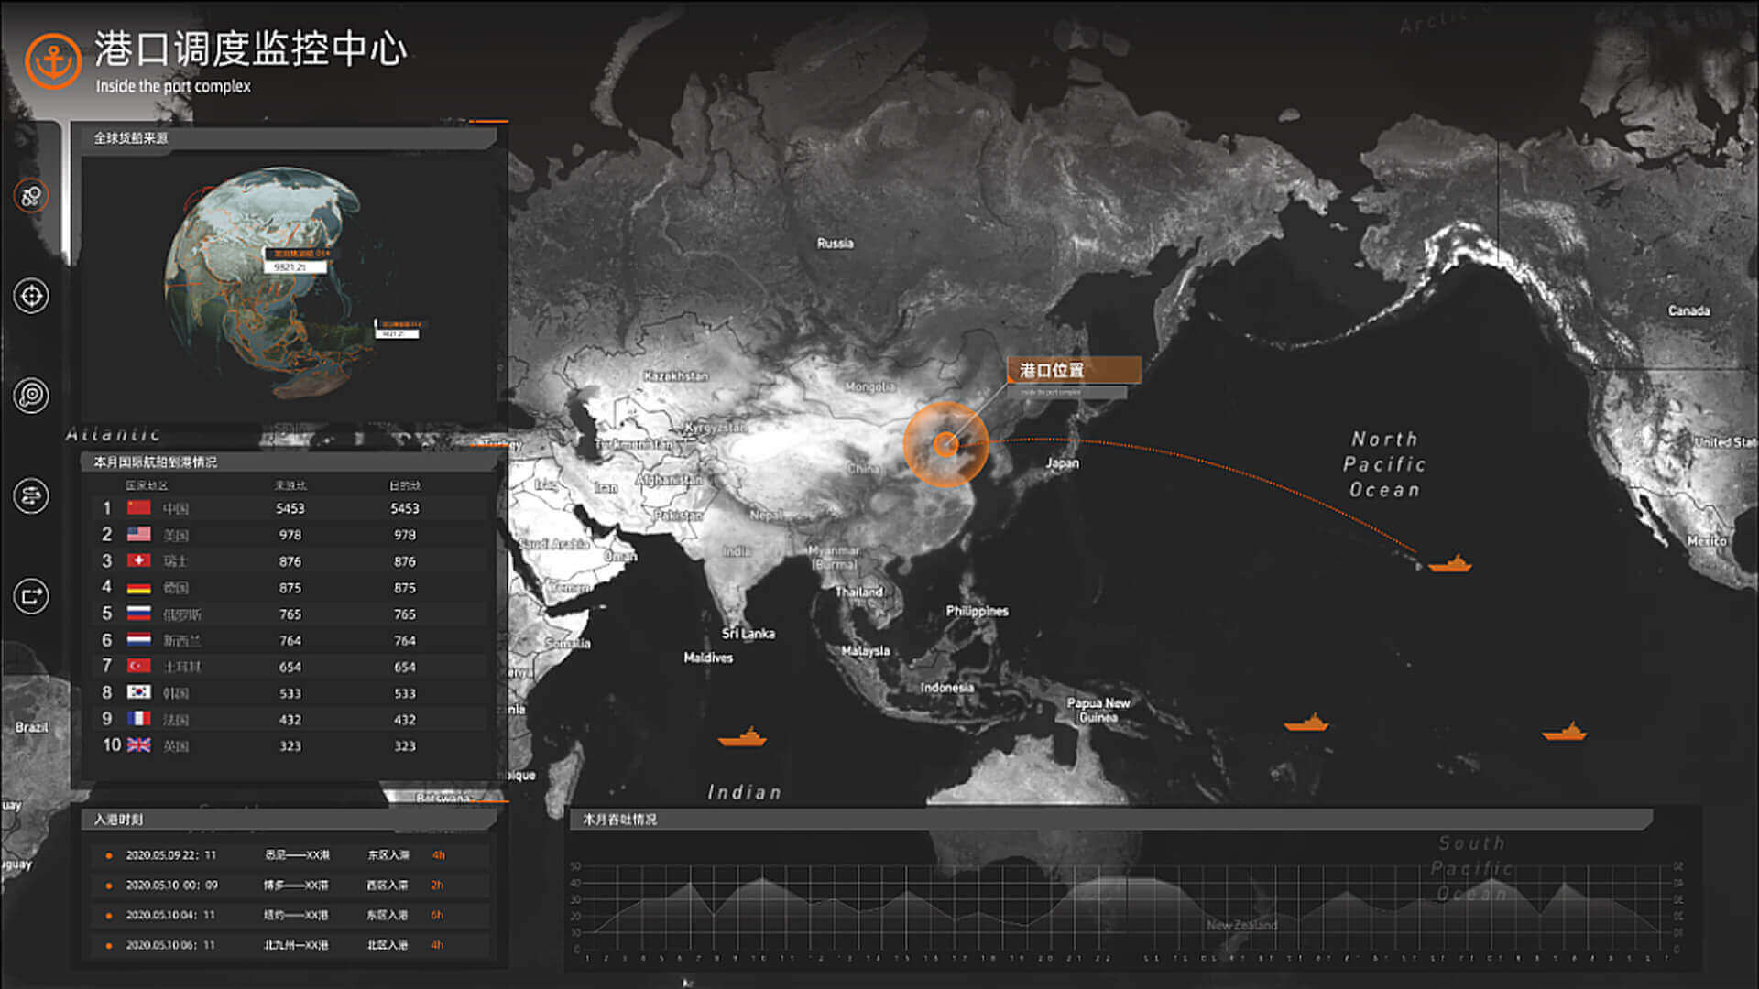Click 北区入港 entry text
Image resolution: width=1759 pixels, height=989 pixels.
coord(388,945)
